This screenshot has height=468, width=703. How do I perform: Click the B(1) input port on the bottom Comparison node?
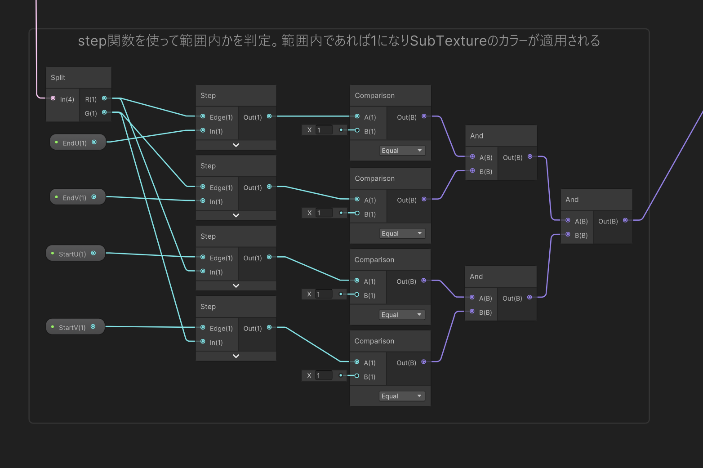[357, 377]
